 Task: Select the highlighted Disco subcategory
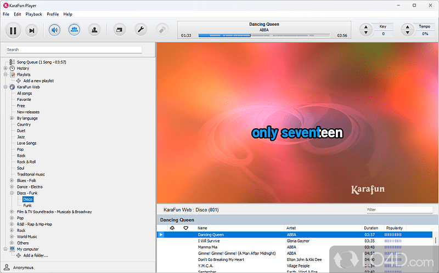[28, 199]
